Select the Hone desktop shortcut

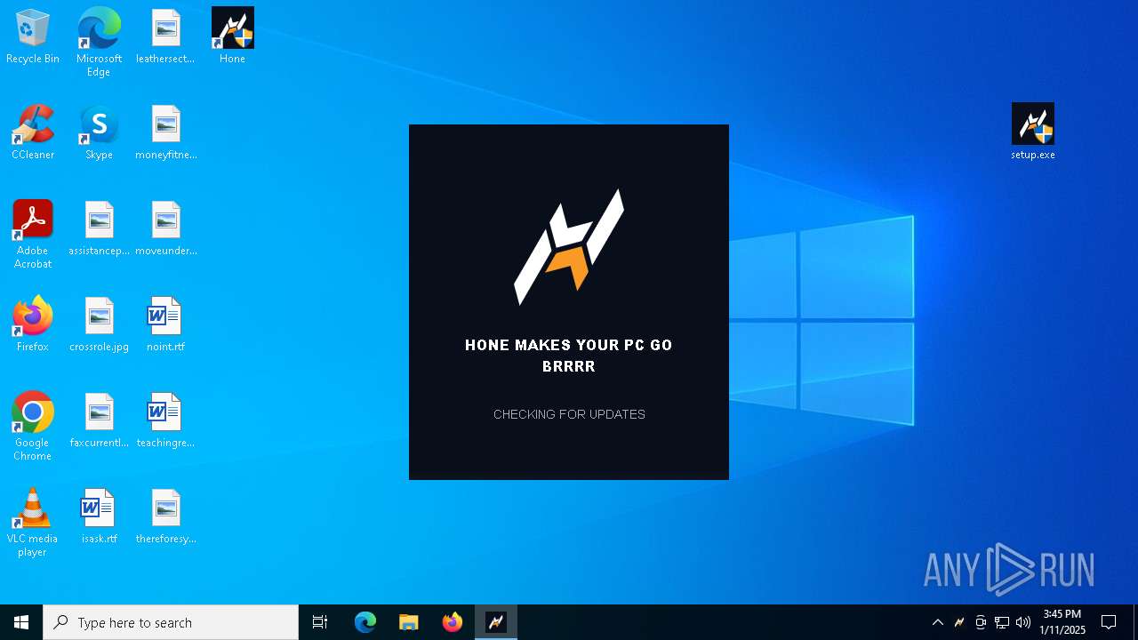click(x=232, y=37)
